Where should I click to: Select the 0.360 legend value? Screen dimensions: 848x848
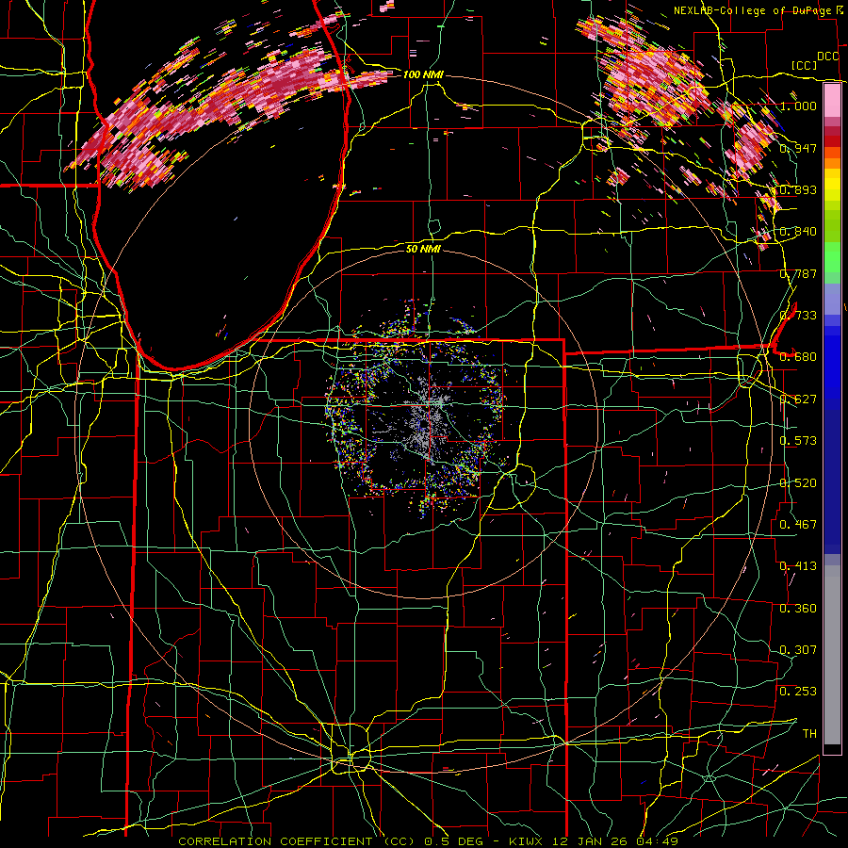pyautogui.click(x=798, y=608)
